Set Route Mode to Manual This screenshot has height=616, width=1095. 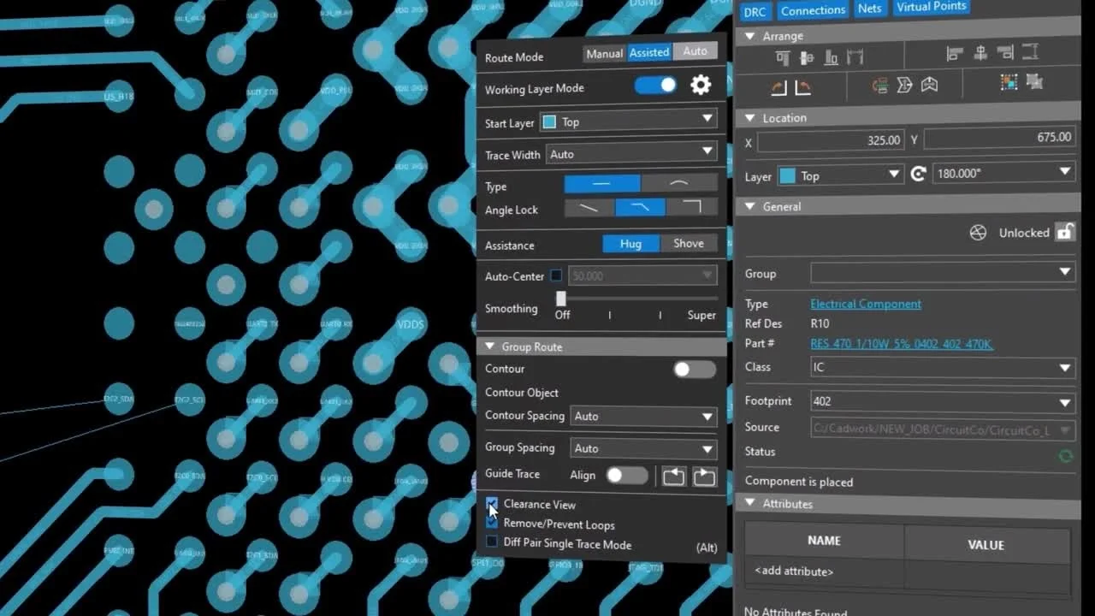pos(604,53)
